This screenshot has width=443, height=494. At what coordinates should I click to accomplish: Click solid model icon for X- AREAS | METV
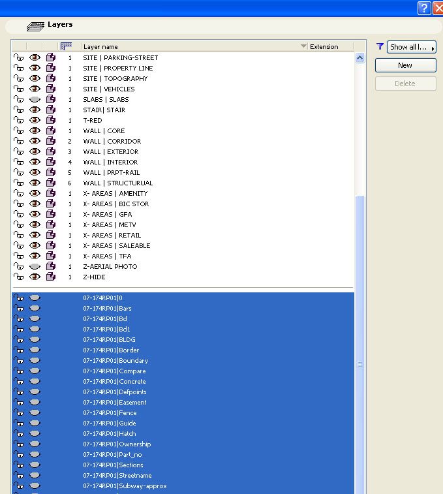[51, 224]
